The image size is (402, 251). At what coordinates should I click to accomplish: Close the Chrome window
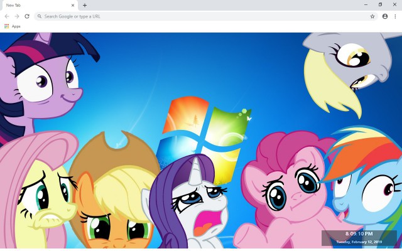tap(394, 4)
